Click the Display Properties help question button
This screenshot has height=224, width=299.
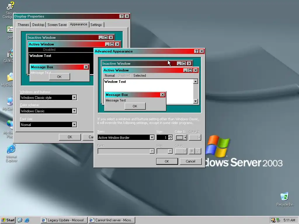pyautogui.click(x=122, y=16)
